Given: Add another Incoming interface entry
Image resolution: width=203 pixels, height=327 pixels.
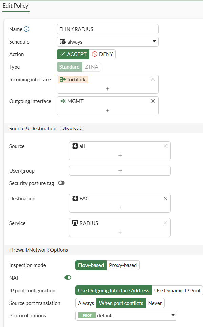Looking at the screenshot, I should click(108, 88).
